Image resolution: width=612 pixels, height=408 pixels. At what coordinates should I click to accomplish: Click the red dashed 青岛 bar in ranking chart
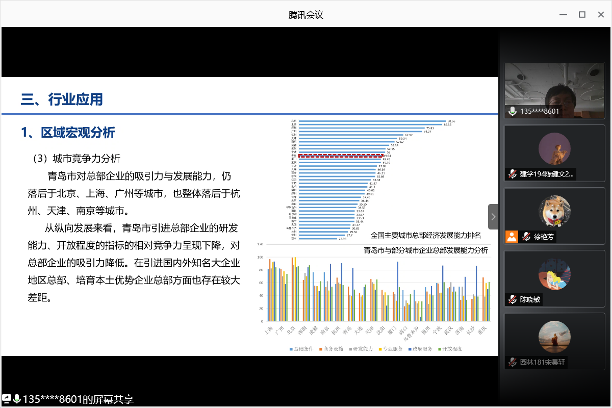(x=340, y=156)
